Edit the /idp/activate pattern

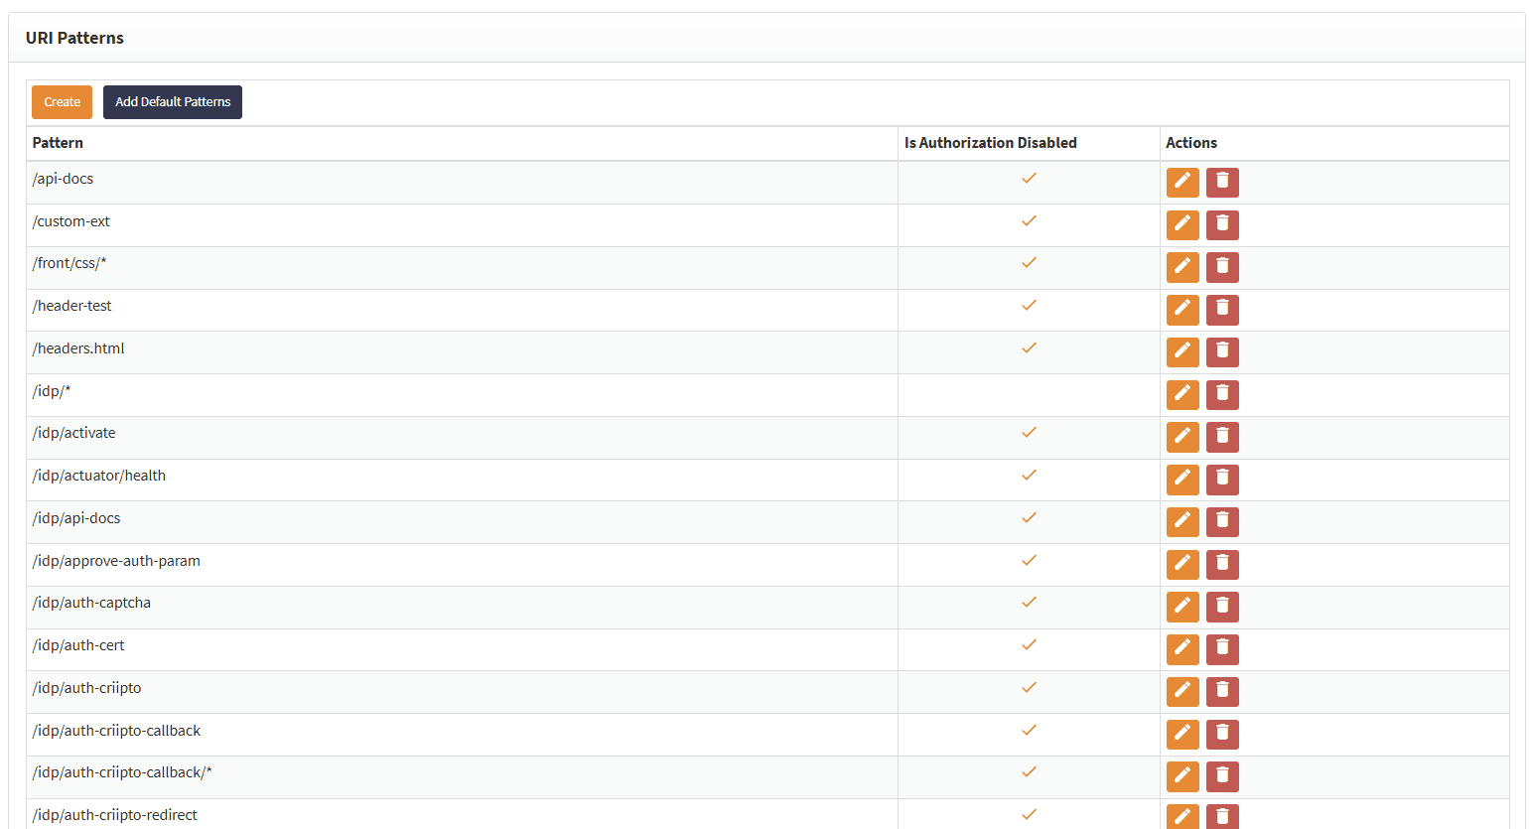pos(1182,437)
